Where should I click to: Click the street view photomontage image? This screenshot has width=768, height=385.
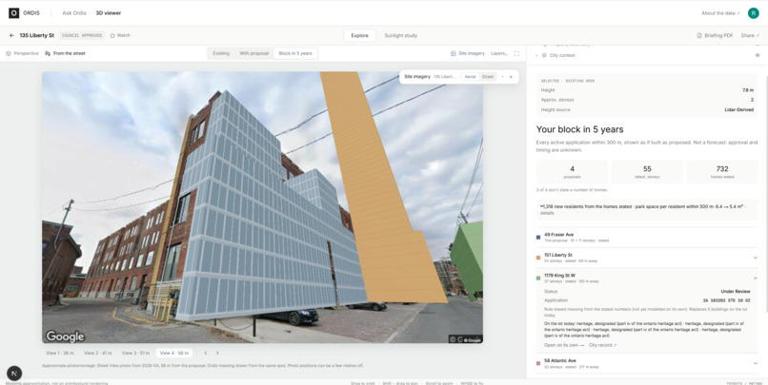click(x=263, y=207)
